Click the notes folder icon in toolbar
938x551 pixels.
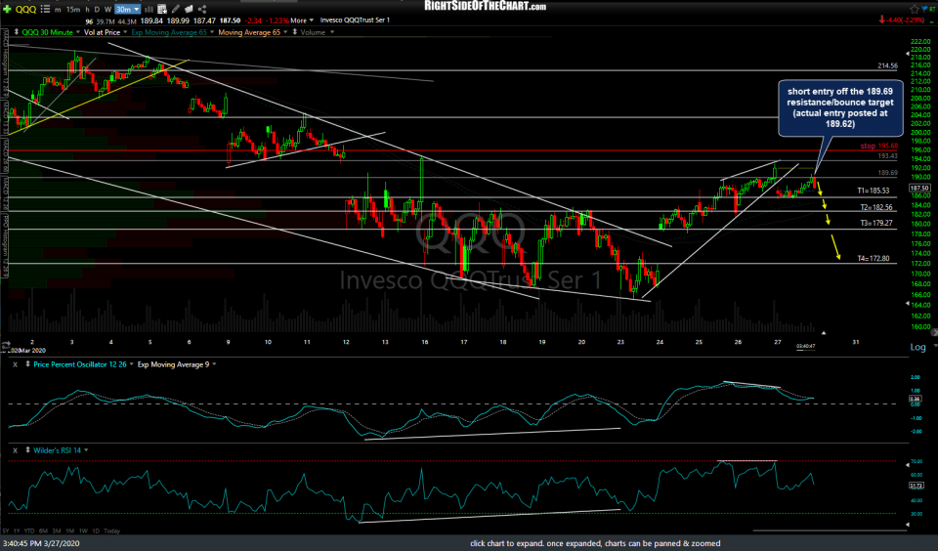pos(189,9)
